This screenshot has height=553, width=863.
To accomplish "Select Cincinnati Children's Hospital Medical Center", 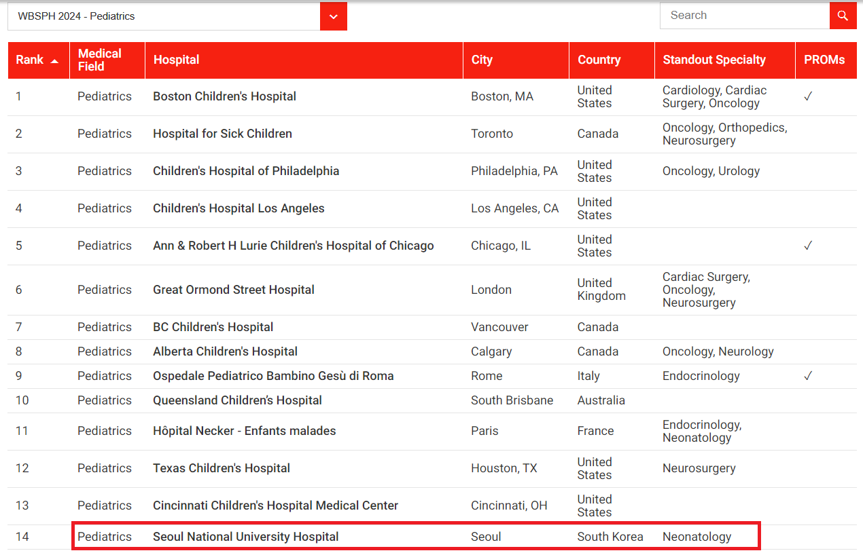I will click(275, 506).
